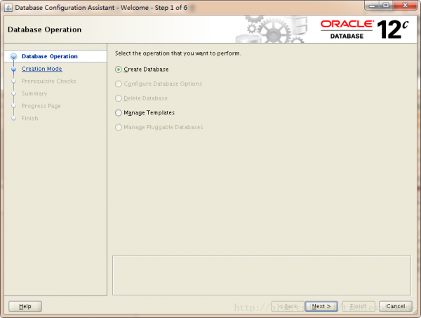The image size is (421, 318).
Task: Maximize the Database Configuration Assistant window
Action: 386,6
